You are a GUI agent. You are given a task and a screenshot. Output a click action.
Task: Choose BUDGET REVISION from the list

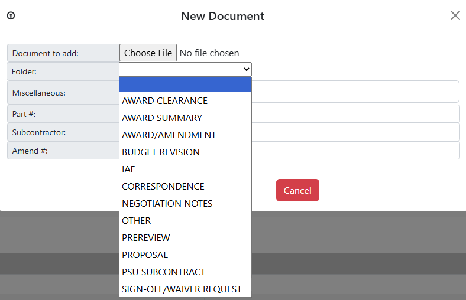point(186,152)
